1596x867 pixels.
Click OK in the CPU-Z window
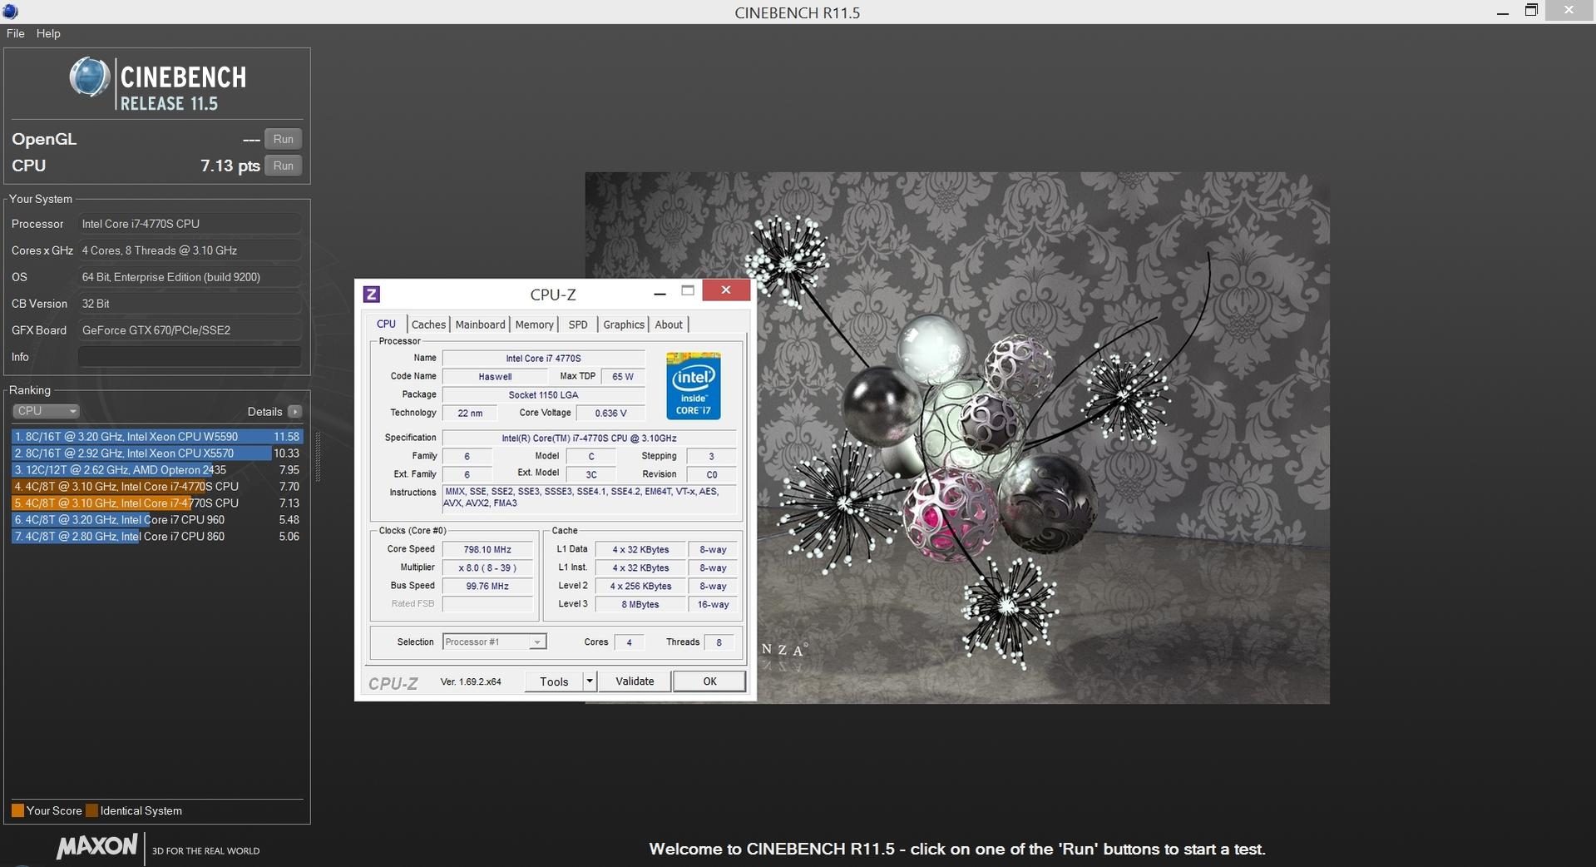coord(709,681)
